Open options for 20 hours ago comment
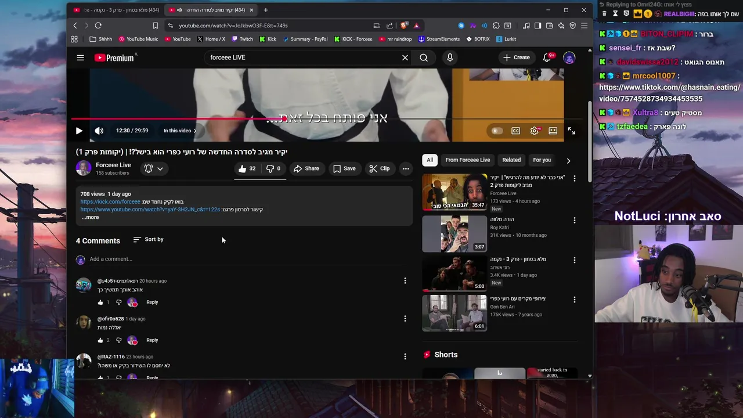The height and width of the screenshot is (418, 743). pyautogui.click(x=405, y=280)
